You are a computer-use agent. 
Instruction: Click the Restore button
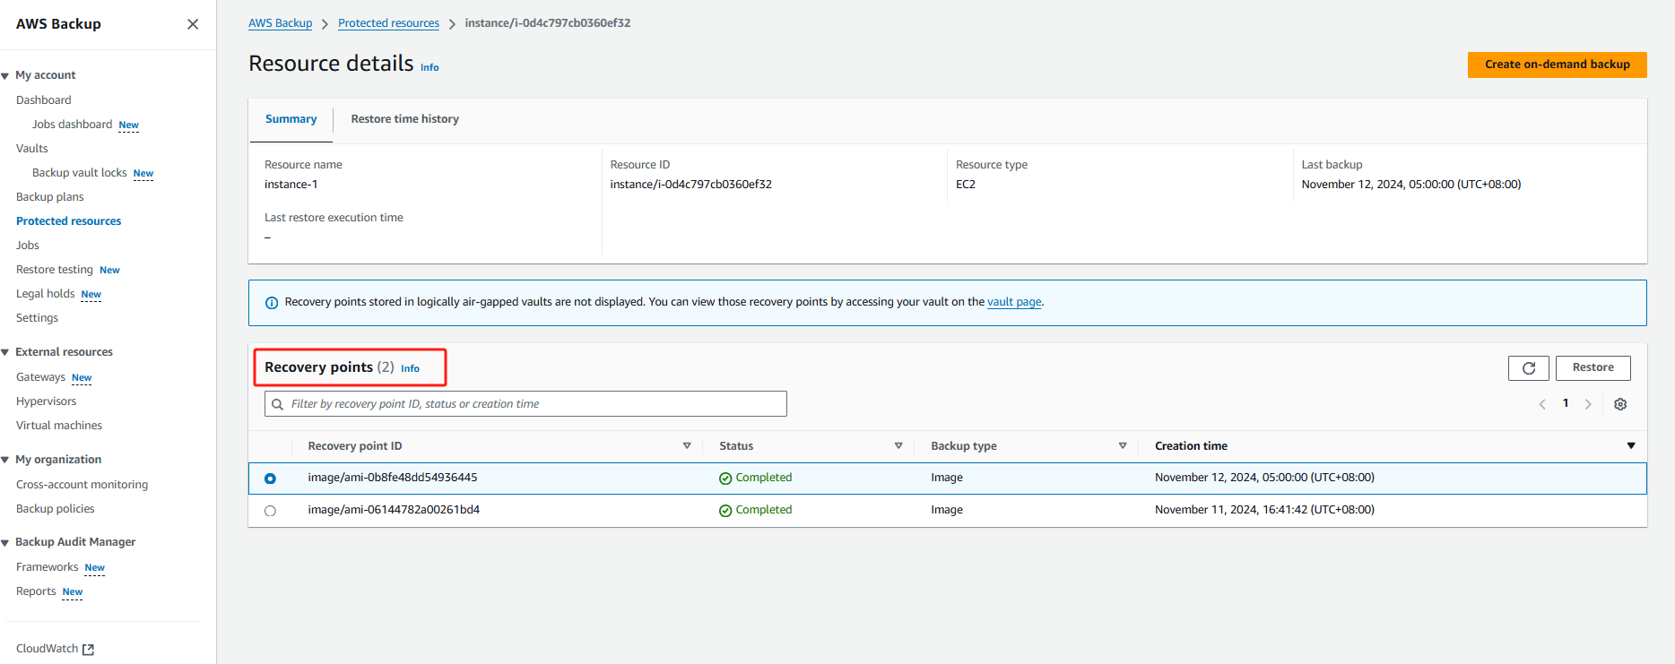[1593, 367]
